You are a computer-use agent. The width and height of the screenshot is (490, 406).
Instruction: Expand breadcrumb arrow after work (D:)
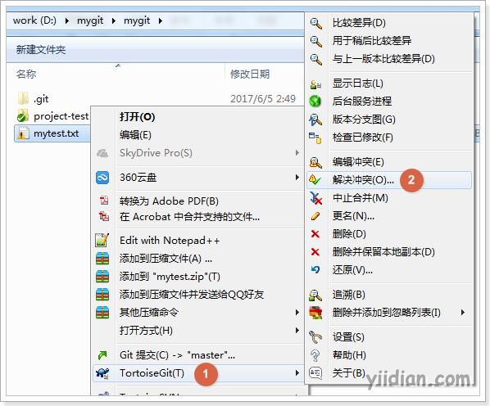[x=66, y=21]
